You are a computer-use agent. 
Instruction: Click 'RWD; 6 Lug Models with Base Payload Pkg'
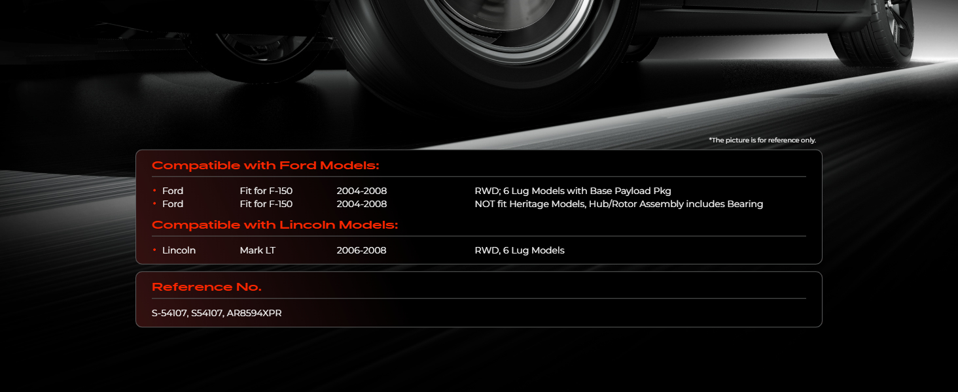click(x=573, y=191)
